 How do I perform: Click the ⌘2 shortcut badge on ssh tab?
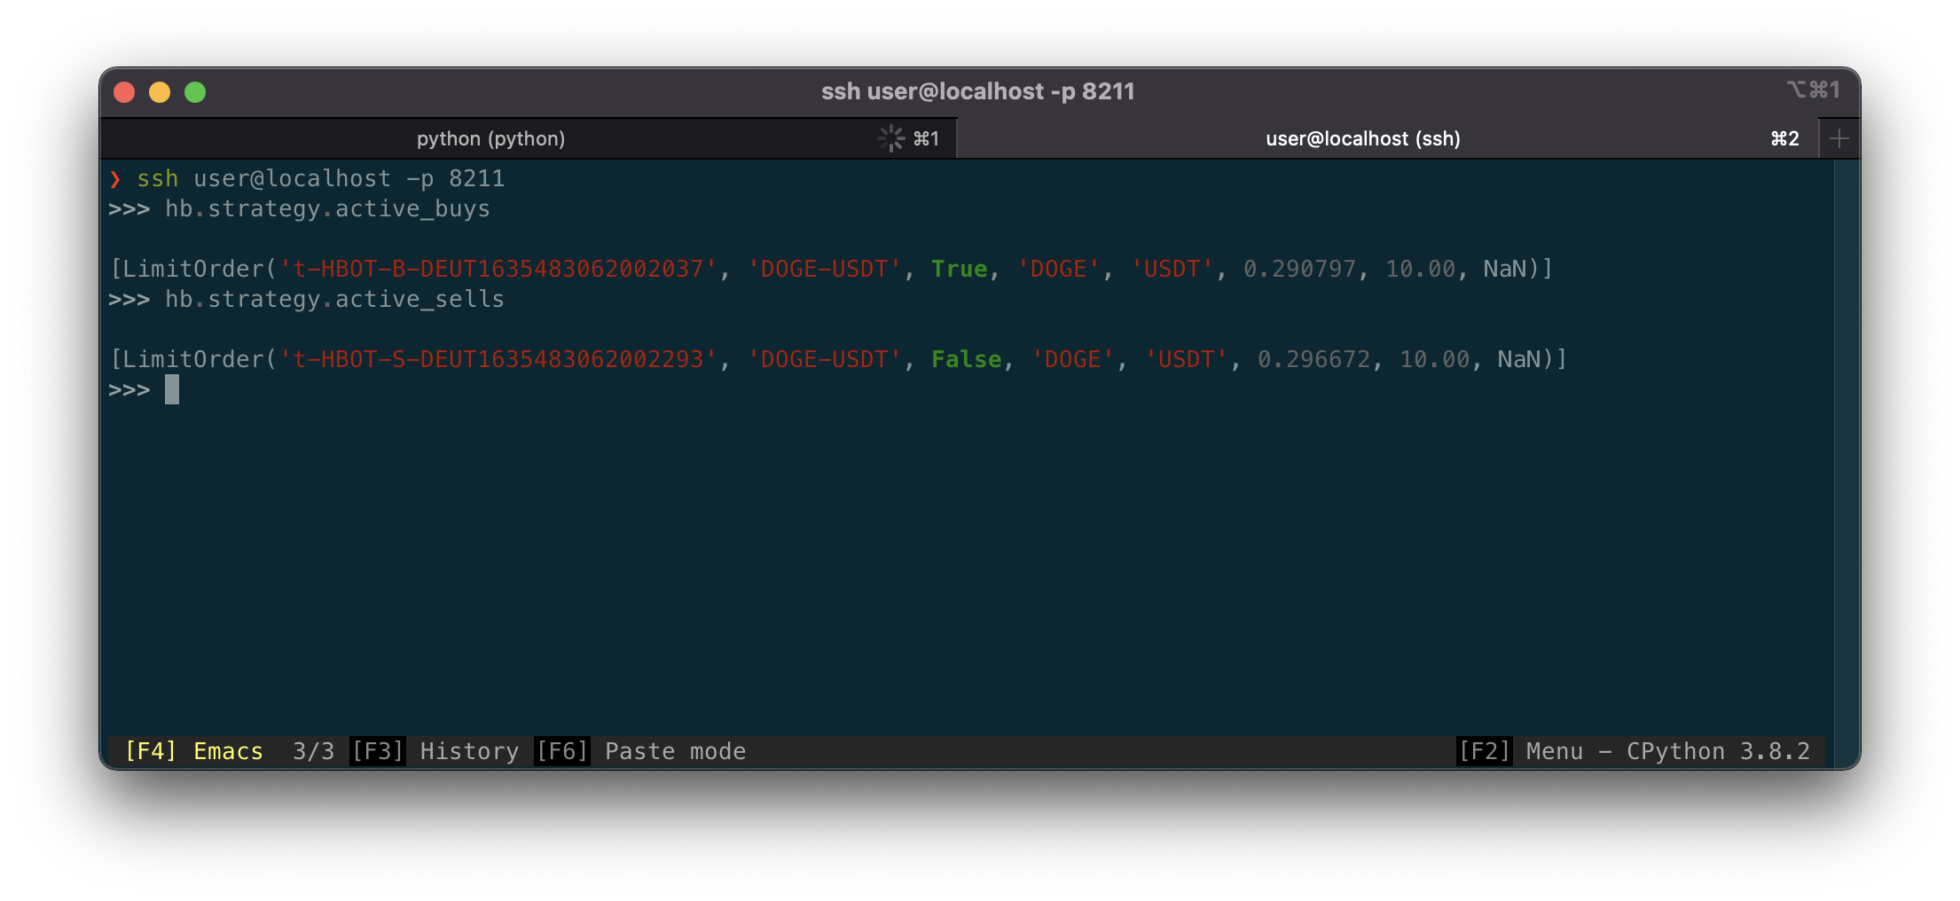pos(1784,139)
